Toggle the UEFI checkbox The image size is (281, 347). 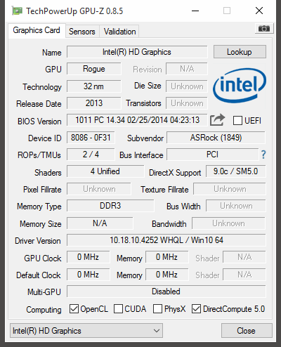[237, 121]
